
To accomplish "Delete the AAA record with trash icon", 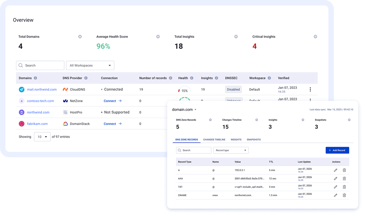I will point(344,179).
